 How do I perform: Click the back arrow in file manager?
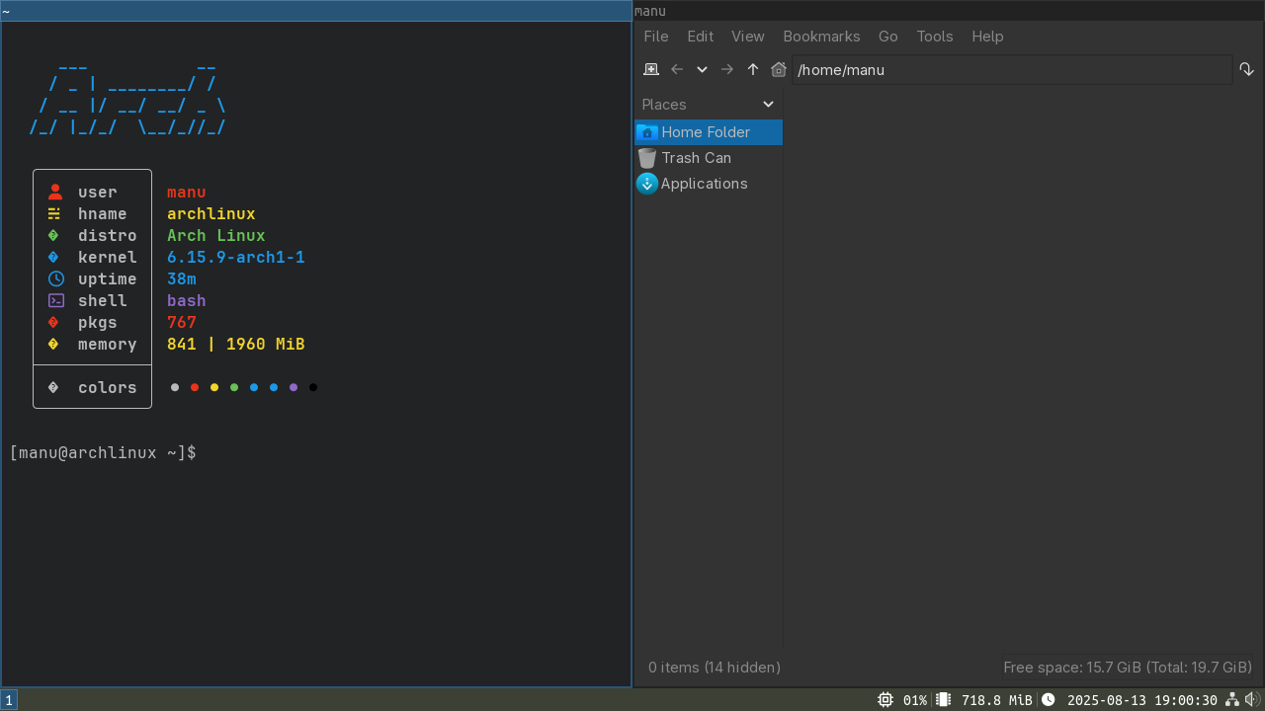coord(677,69)
